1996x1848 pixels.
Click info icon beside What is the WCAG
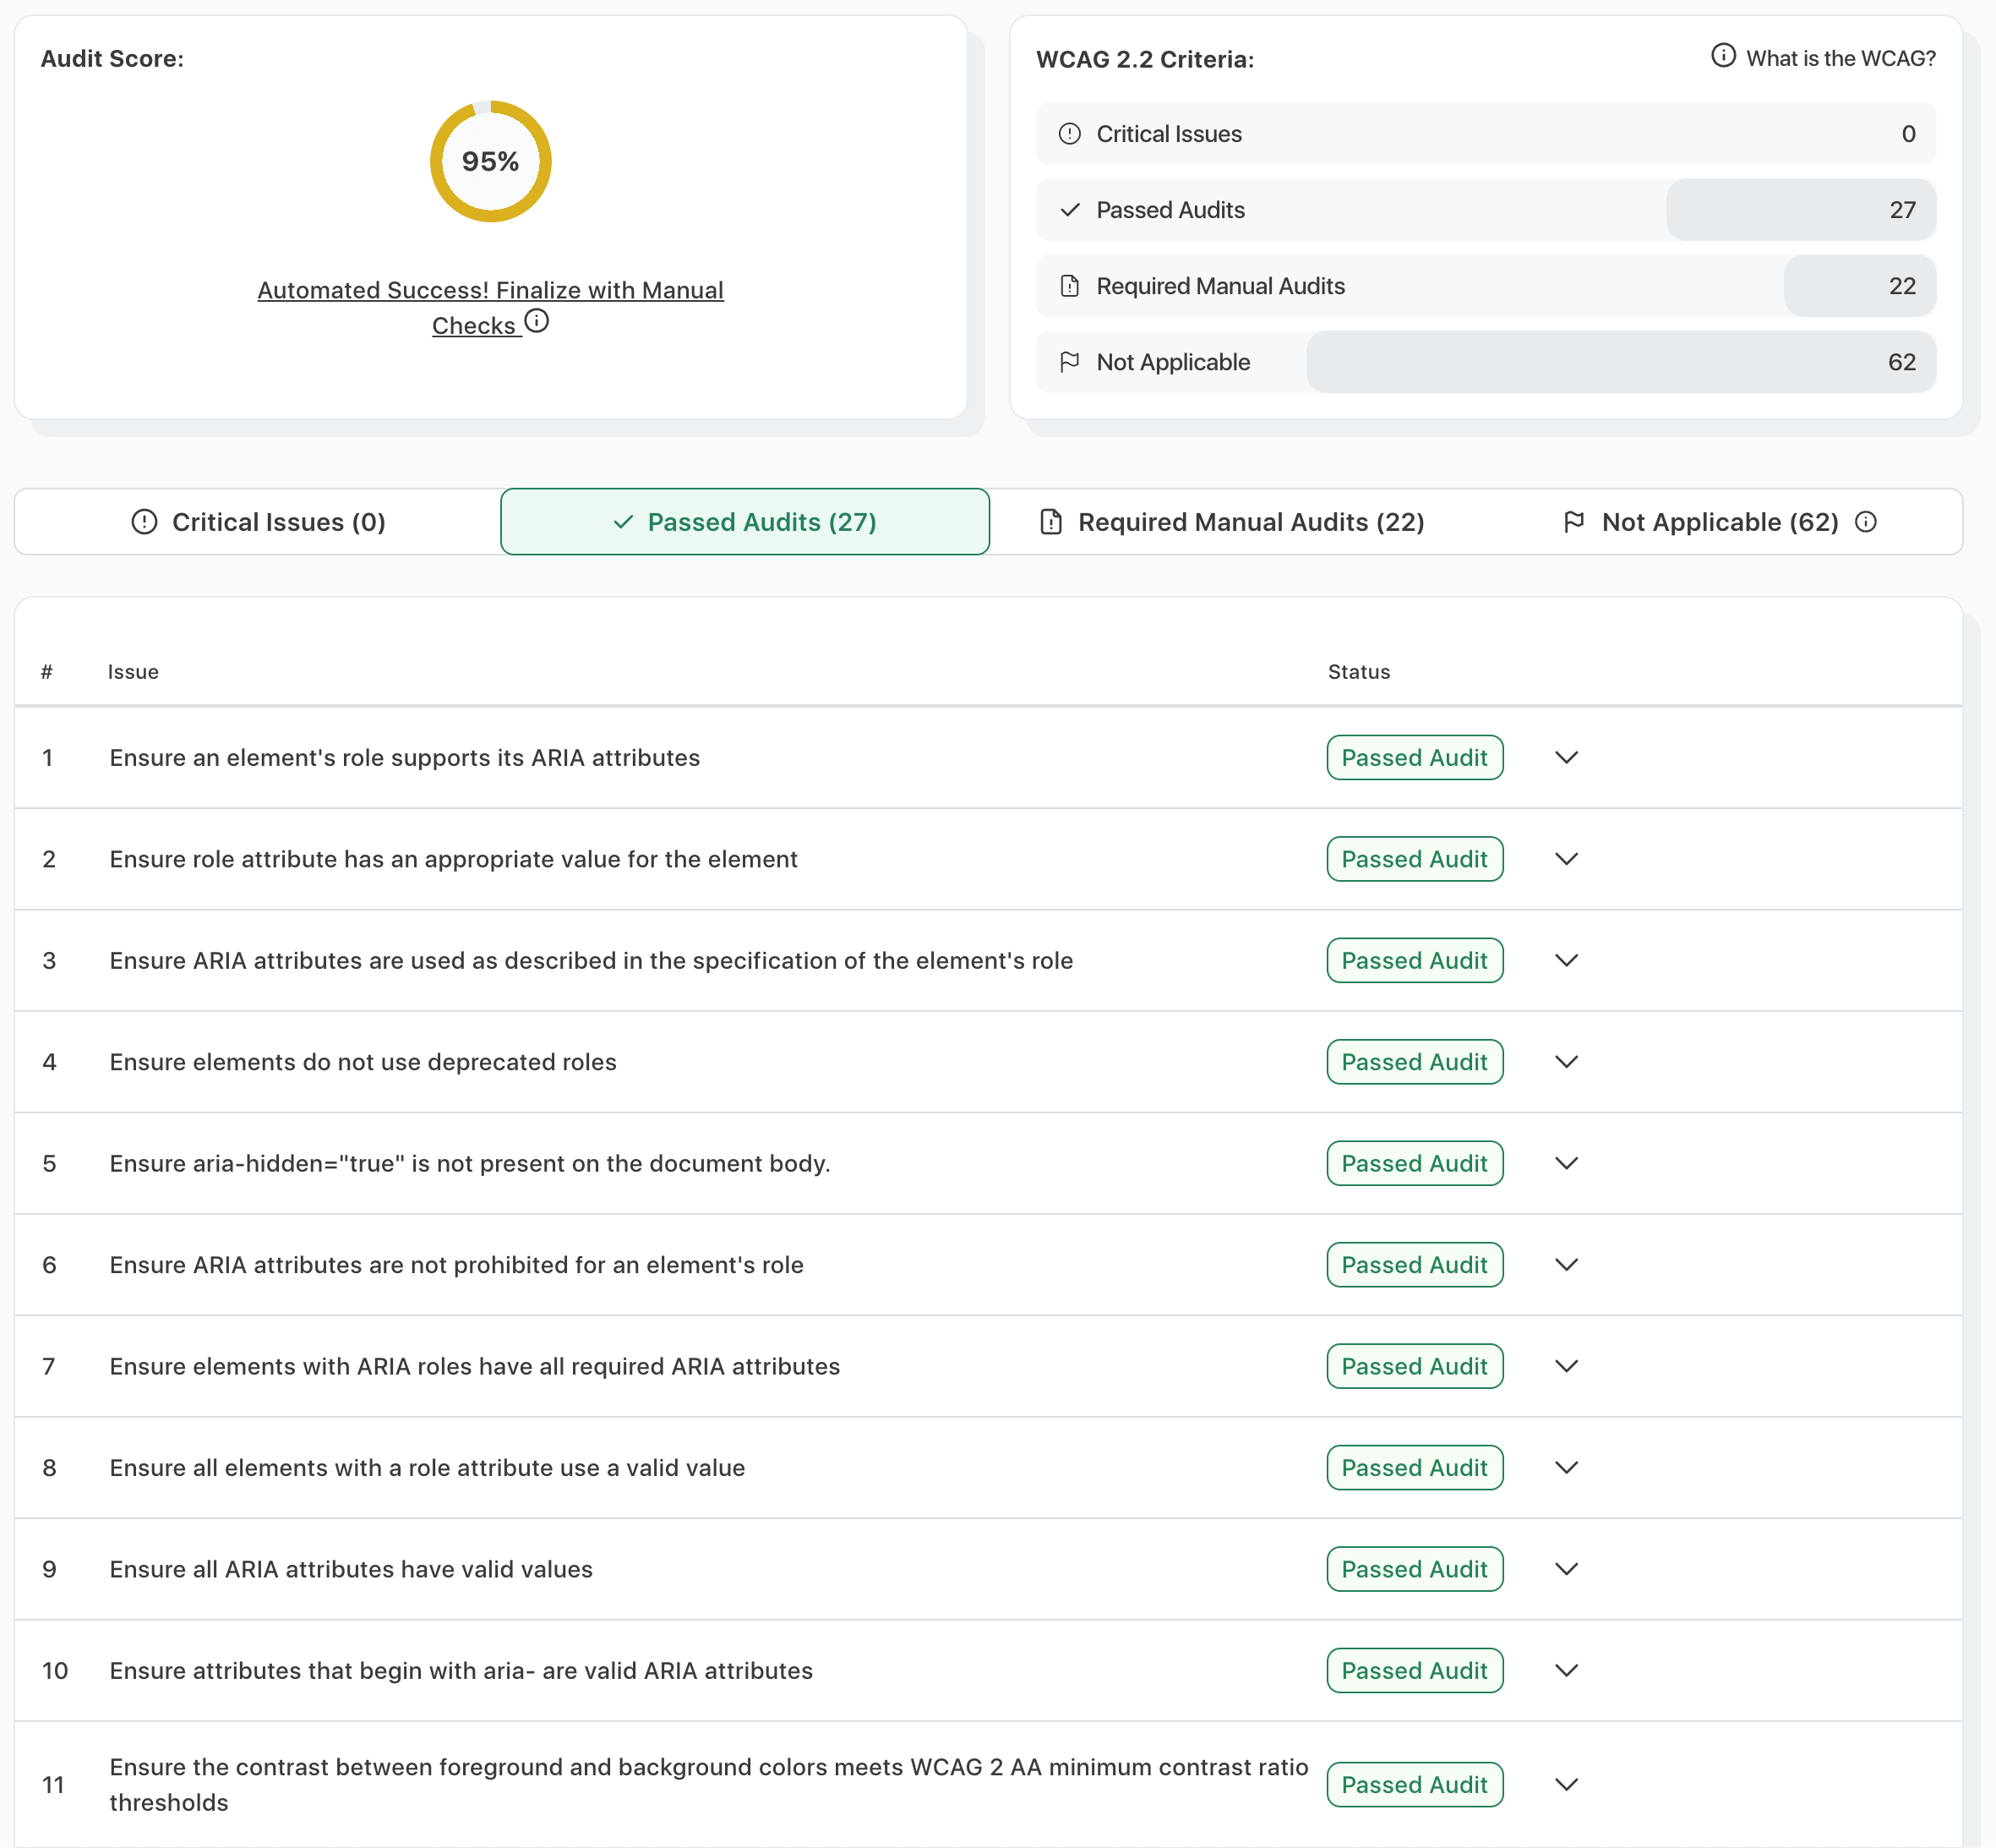[x=1722, y=56]
